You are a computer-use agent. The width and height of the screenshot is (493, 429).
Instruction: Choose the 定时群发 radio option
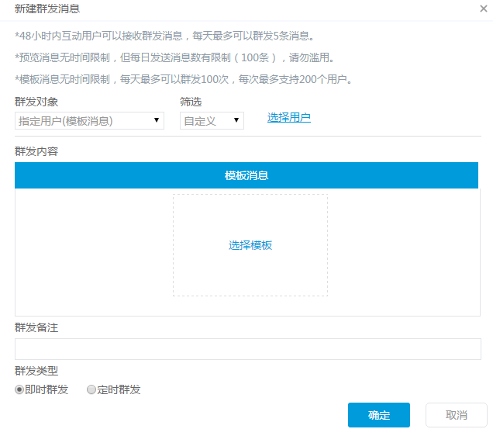(91, 390)
